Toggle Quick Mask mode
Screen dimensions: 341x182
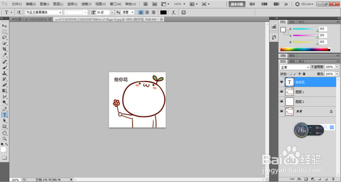[4, 158]
